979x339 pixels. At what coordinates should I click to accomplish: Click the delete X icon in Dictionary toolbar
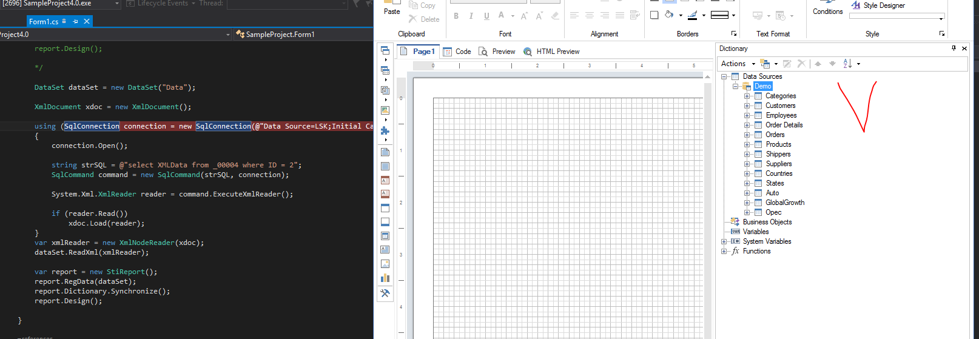[801, 64]
